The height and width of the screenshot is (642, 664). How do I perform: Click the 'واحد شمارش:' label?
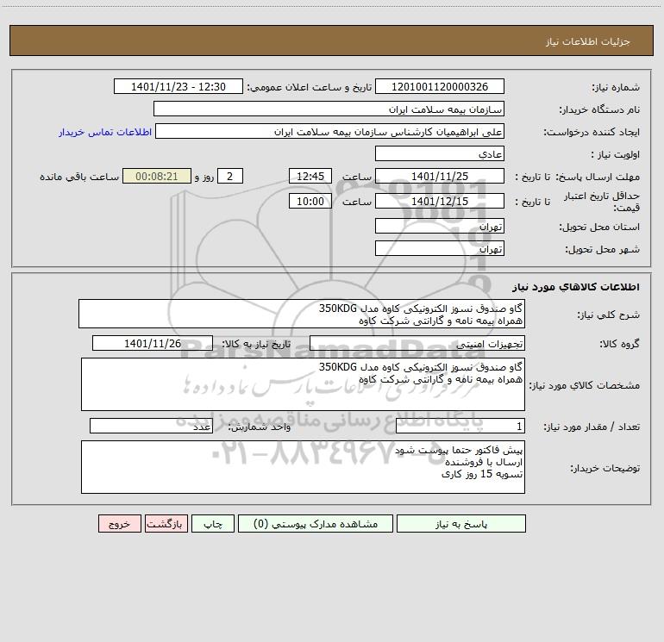coord(260,427)
